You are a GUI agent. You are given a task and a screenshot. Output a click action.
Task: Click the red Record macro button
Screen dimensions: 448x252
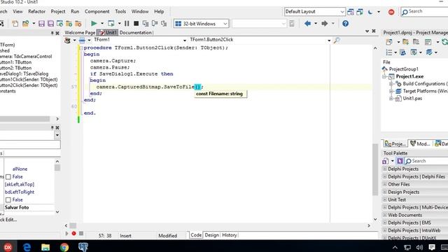pyautogui.click(x=73, y=233)
